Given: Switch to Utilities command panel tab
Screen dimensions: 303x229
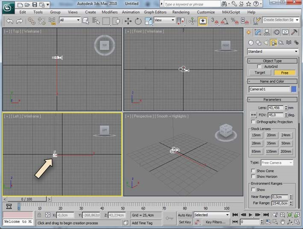Looking at the screenshot, I should click(294, 32).
